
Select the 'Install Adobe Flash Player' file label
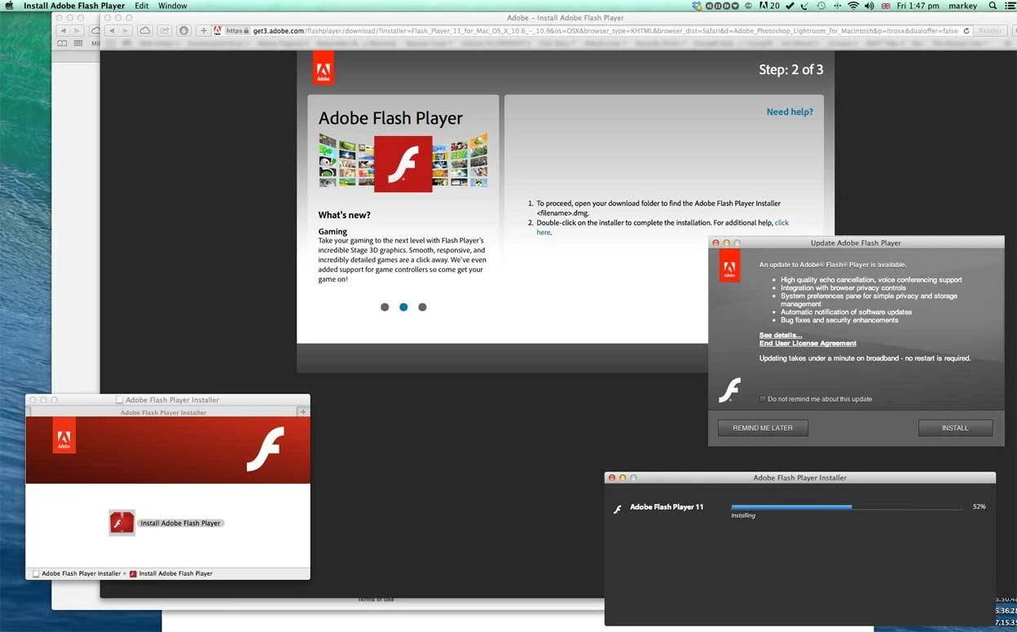180,523
